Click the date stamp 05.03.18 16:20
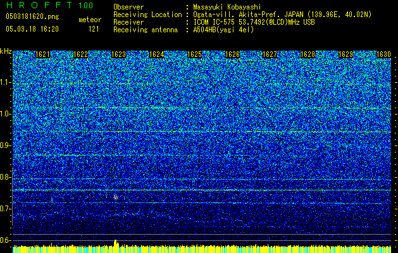Screen dimensions: 398x253 coord(32,29)
